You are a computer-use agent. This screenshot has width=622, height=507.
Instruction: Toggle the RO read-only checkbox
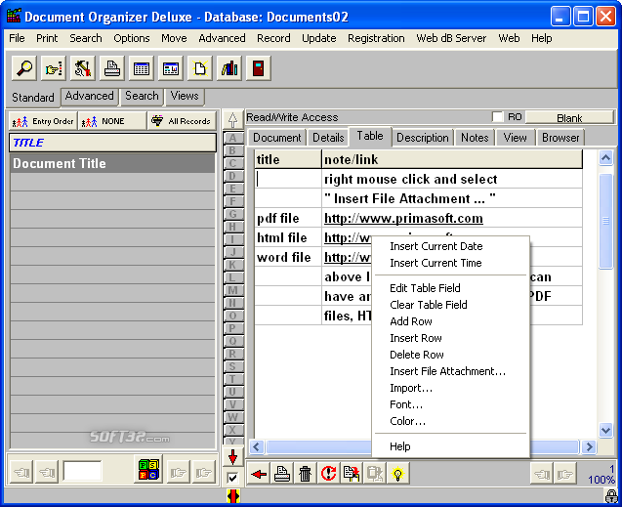pos(497,117)
